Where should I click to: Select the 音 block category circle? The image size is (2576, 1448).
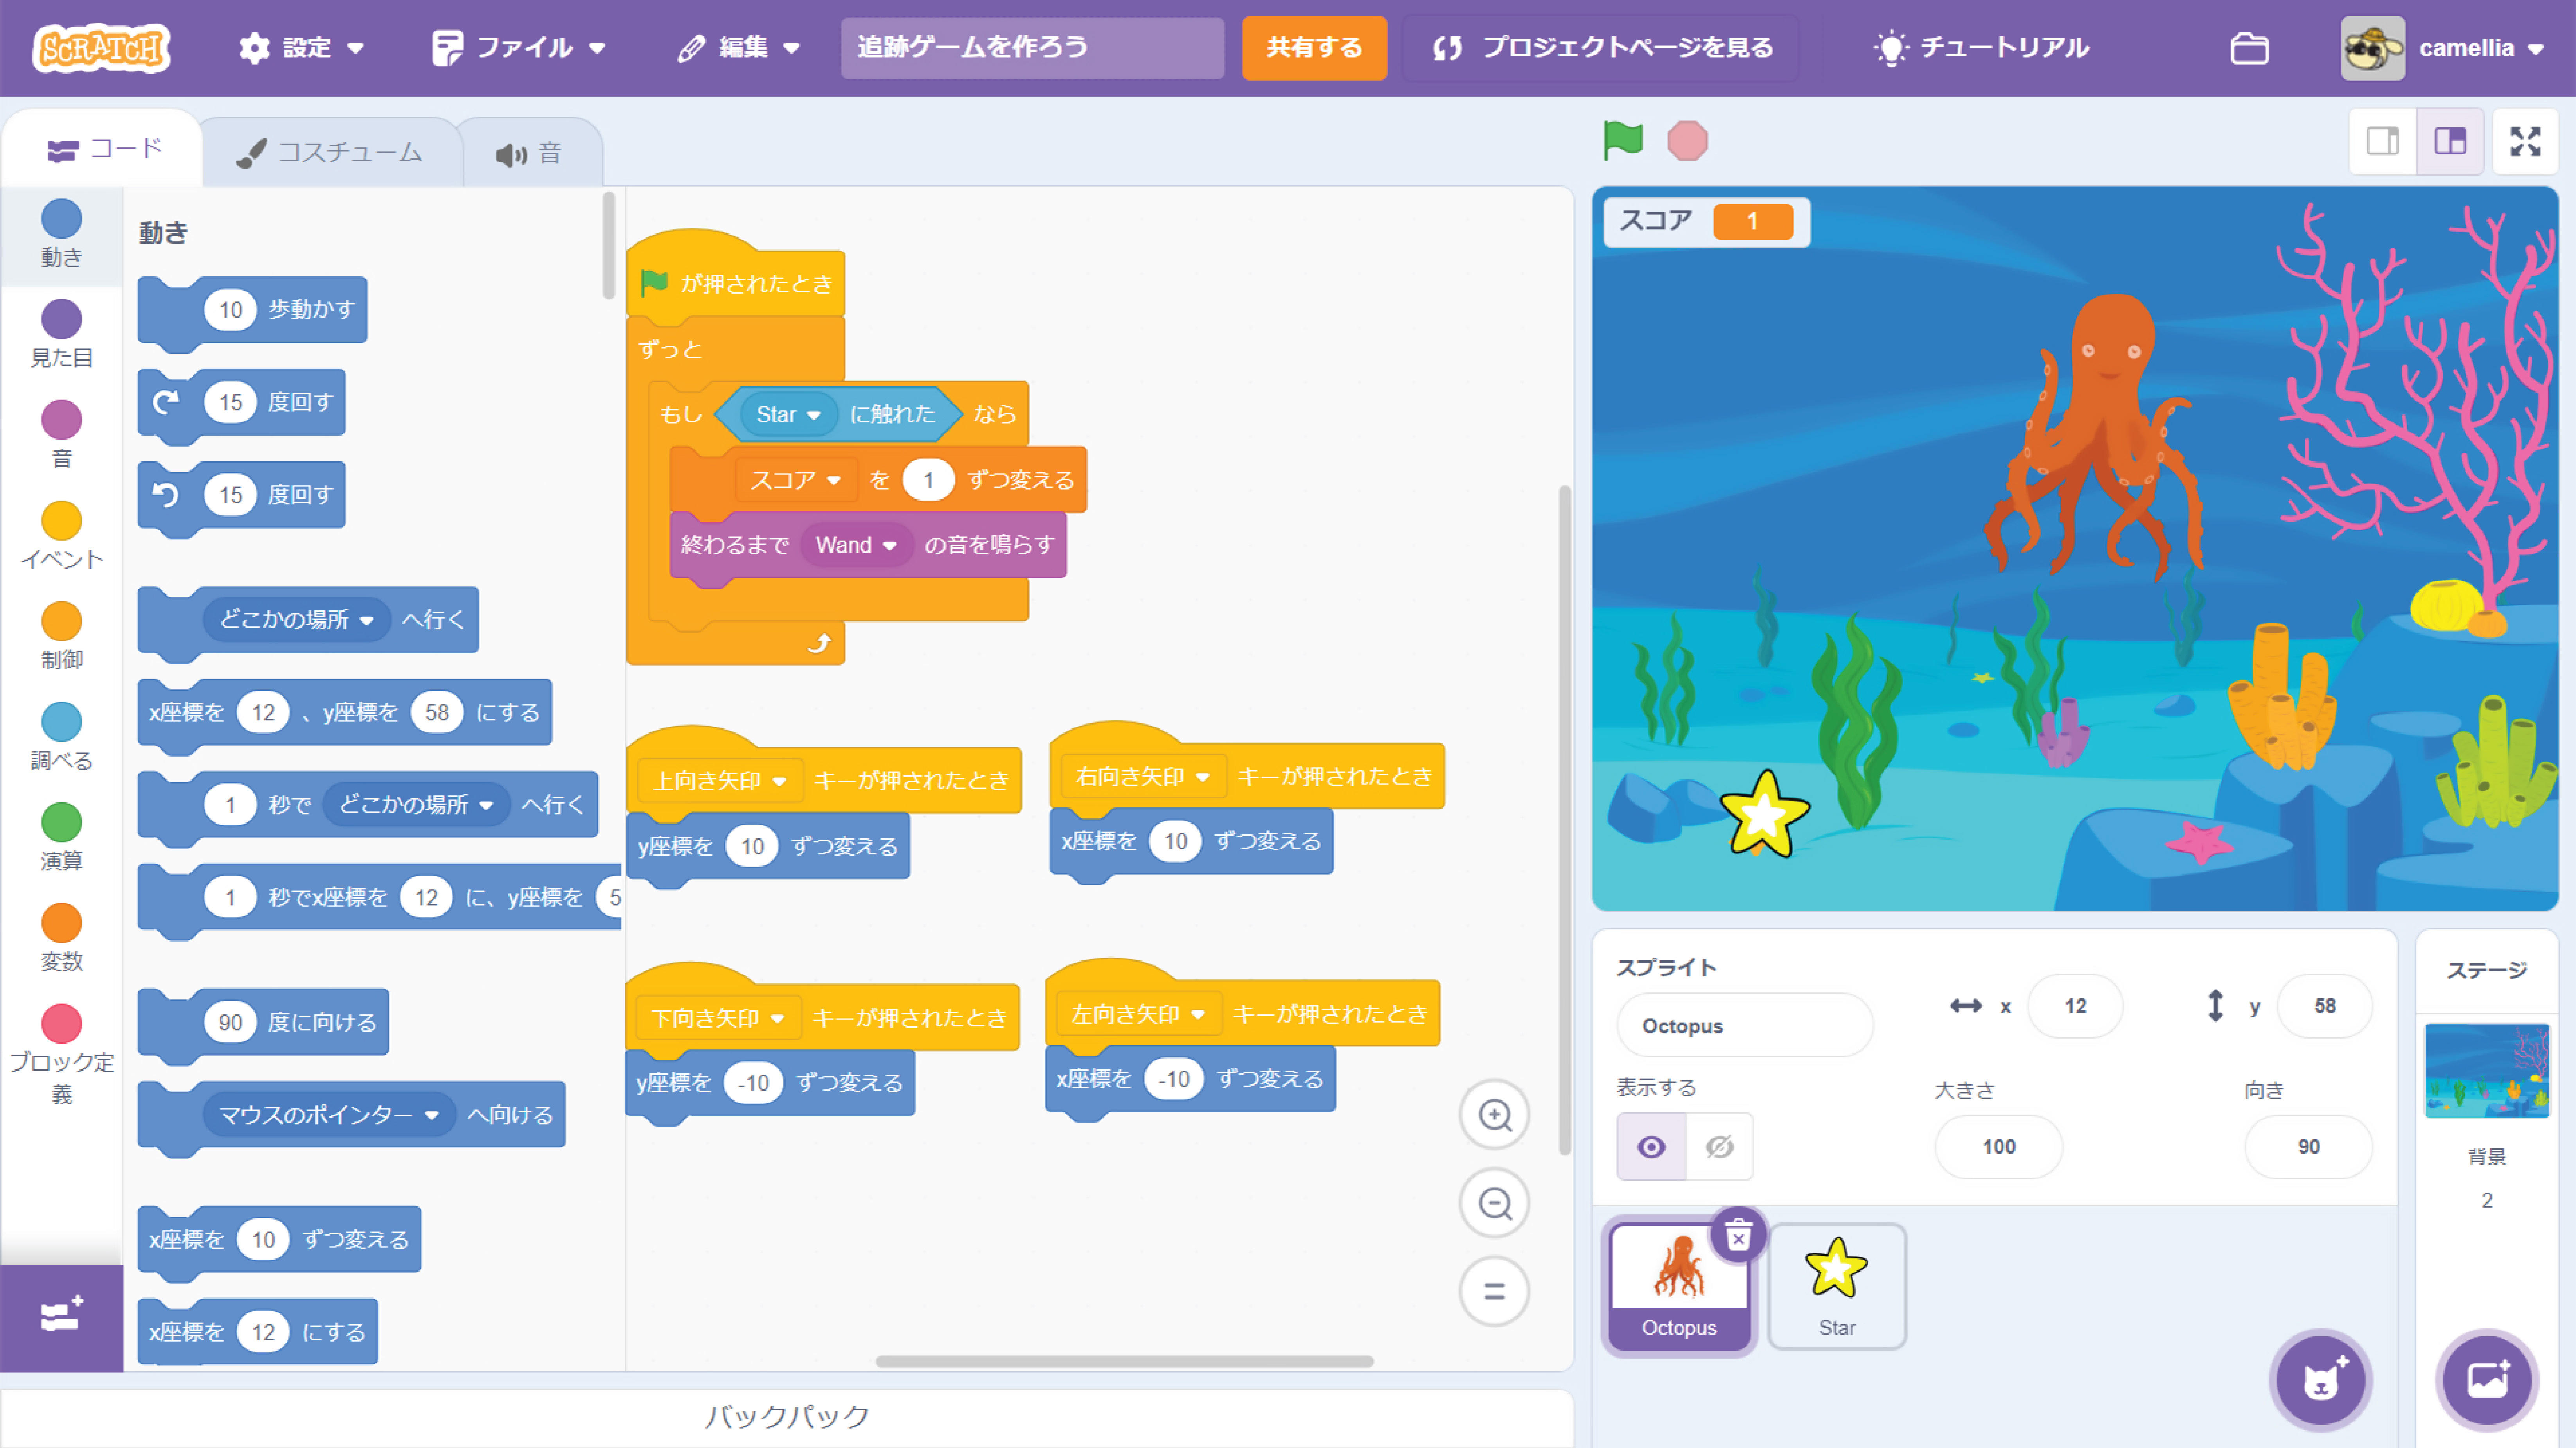tap(61, 420)
